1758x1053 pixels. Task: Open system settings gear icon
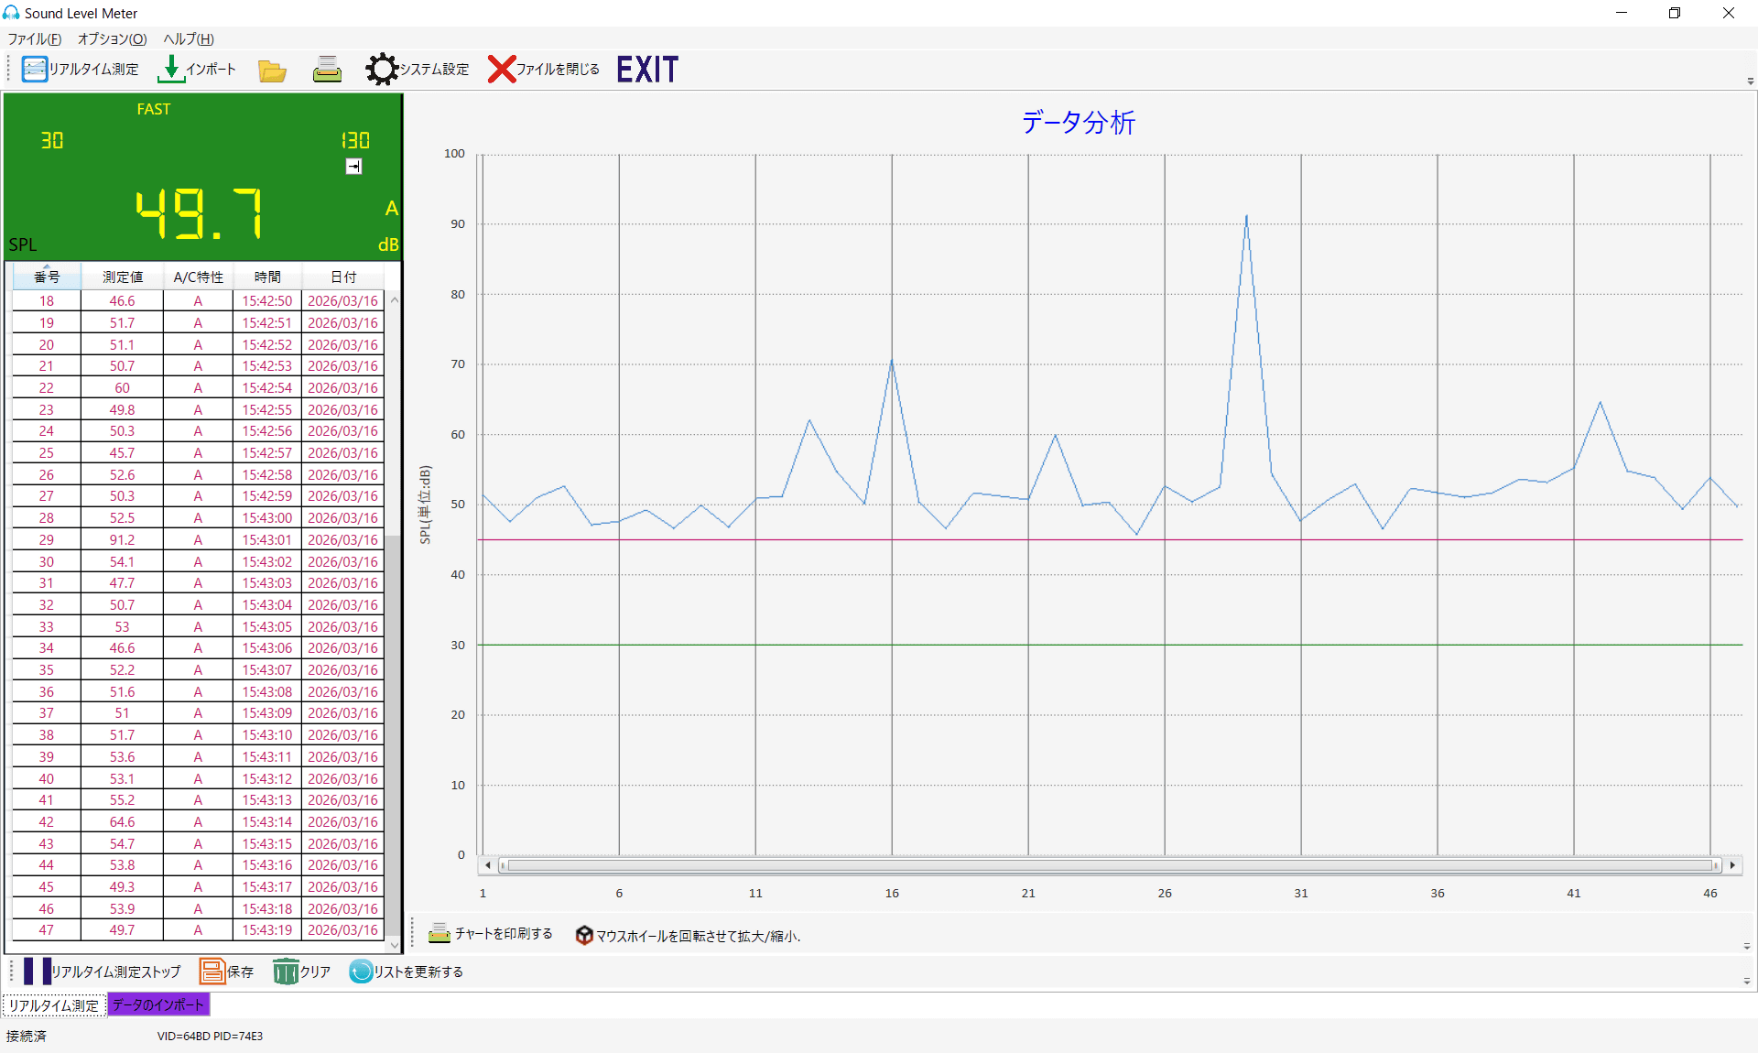point(381,70)
